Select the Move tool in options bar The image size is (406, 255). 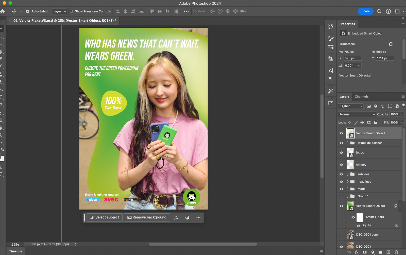click(x=14, y=11)
